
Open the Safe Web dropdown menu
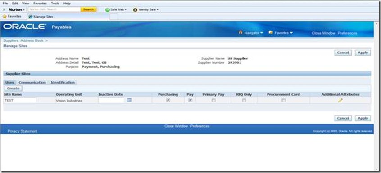tap(126, 10)
